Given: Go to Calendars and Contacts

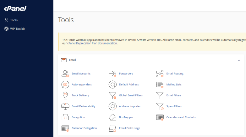Looking at the screenshot, I should click(x=181, y=117).
